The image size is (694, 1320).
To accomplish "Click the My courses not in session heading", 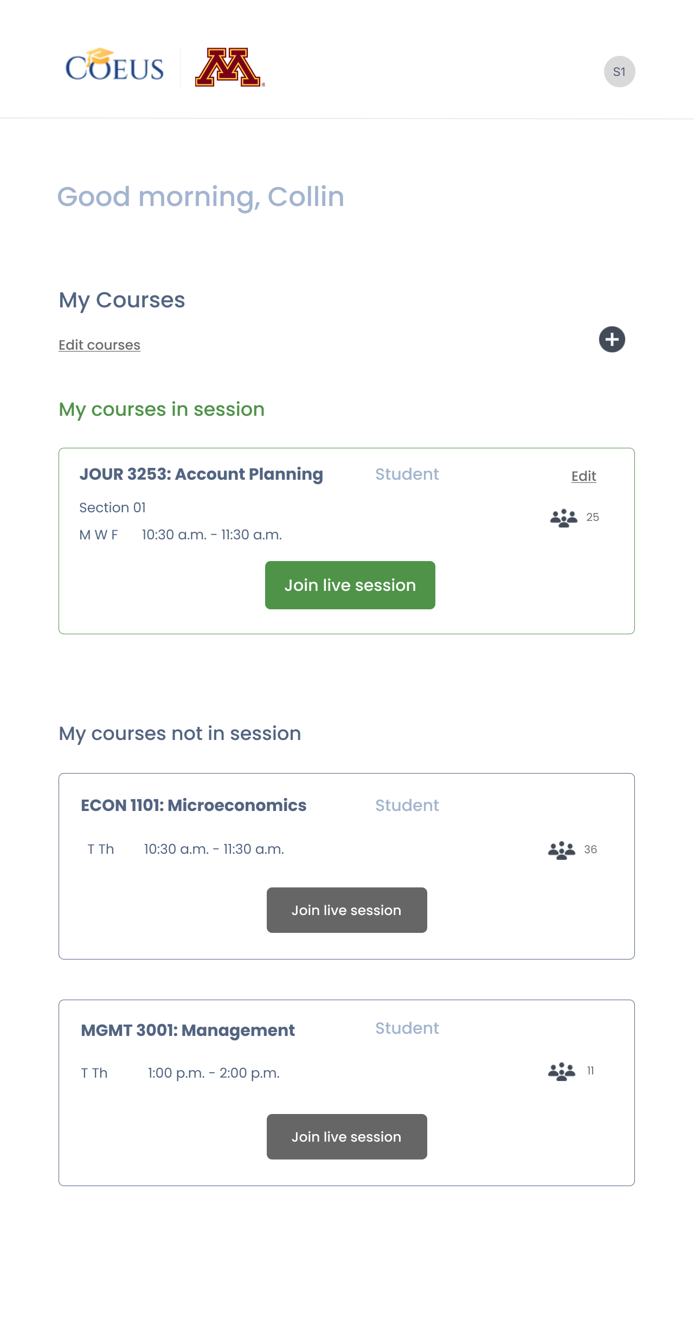I will point(179,733).
